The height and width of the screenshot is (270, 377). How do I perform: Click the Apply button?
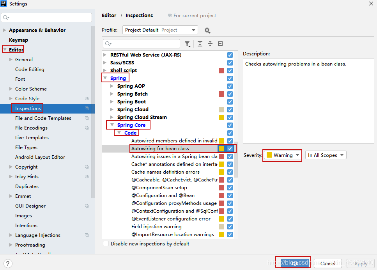click(x=360, y=263)
